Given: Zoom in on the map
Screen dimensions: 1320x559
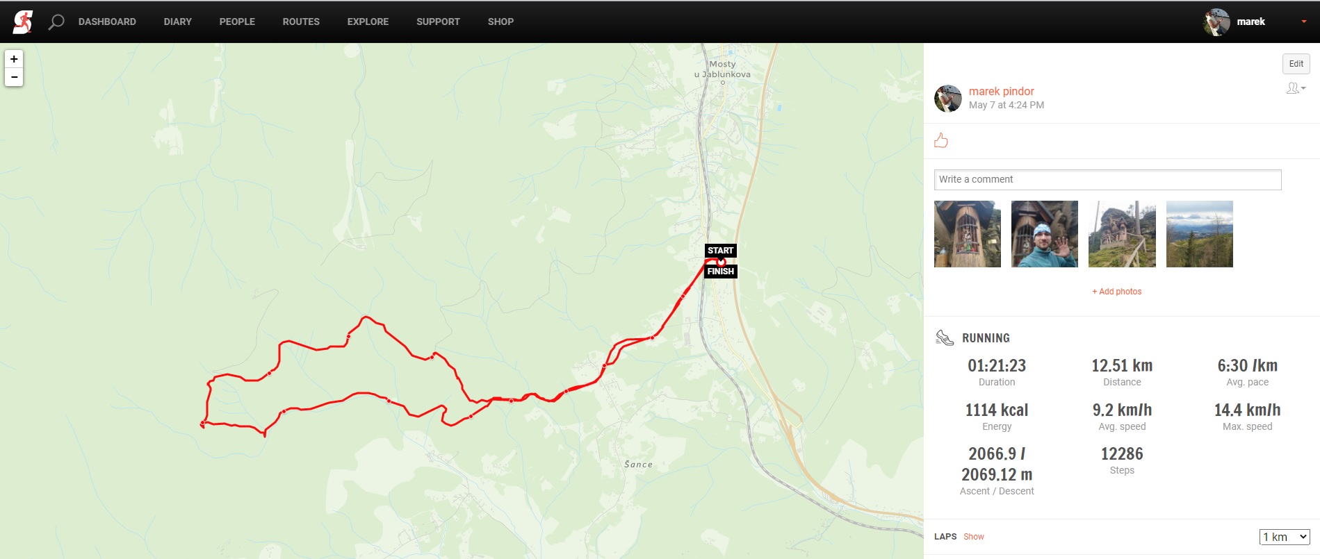Looking at the screenshot, I should [14, 59].
